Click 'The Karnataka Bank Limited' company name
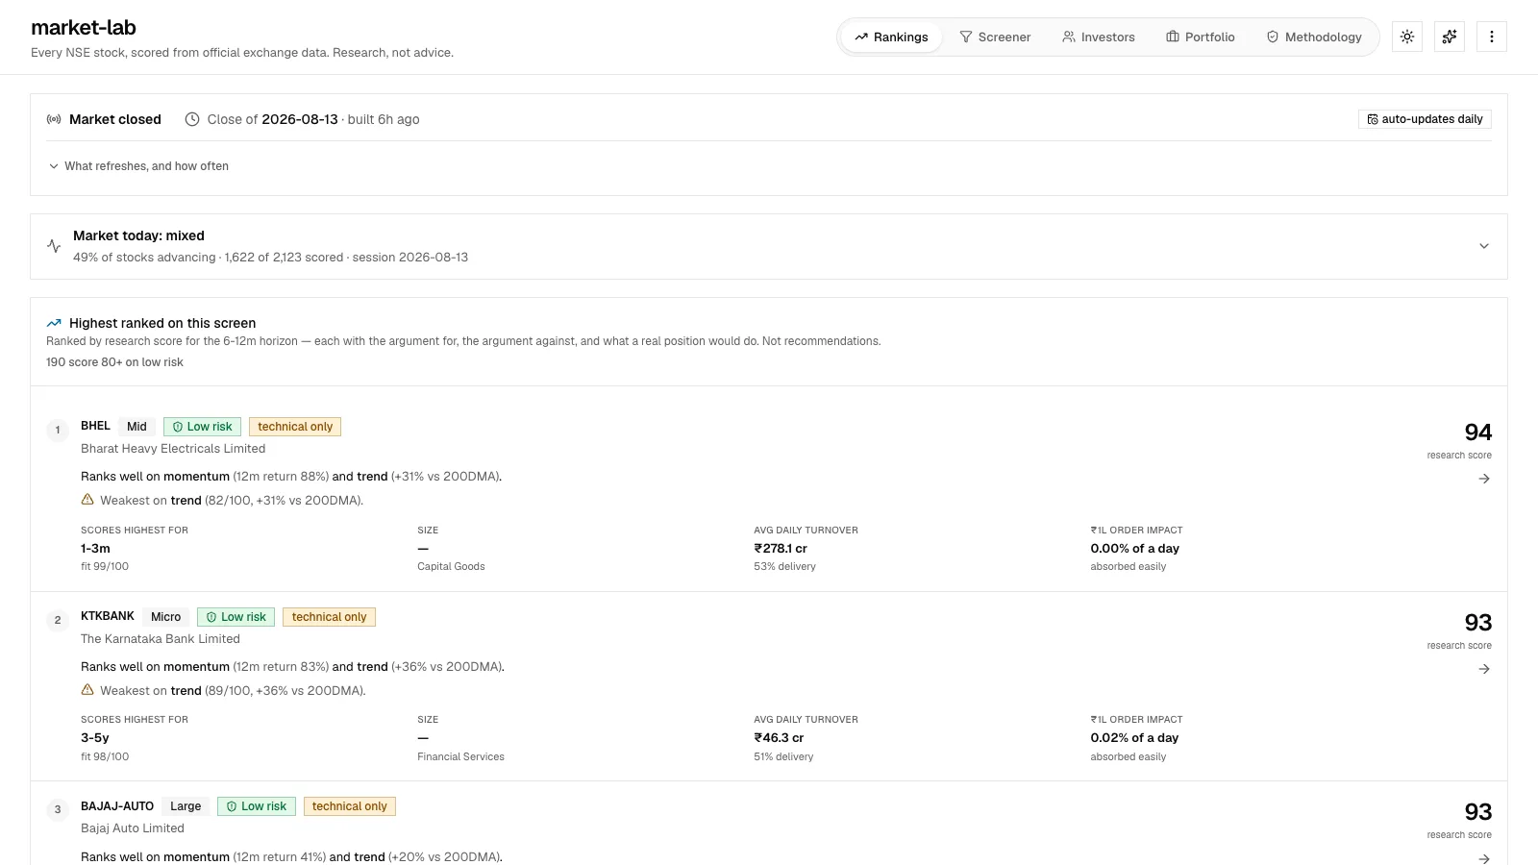The height and width of the screenshot is (865, 1538). click(161, 639)
